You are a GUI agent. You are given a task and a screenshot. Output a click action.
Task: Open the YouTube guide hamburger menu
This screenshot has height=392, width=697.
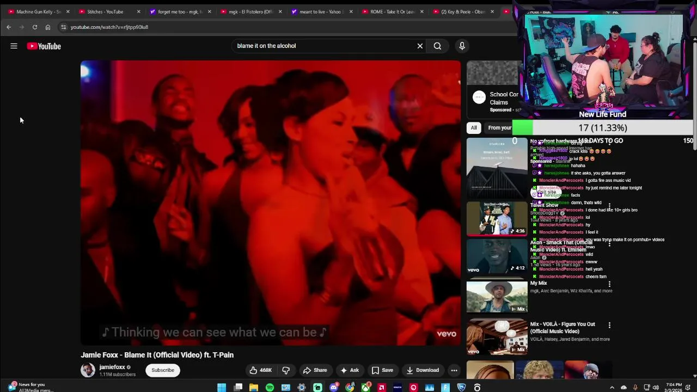14,46
